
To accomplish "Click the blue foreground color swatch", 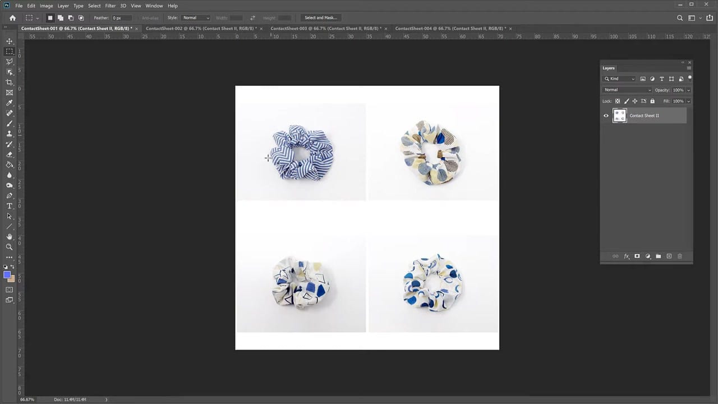I will tap(8, 275).
